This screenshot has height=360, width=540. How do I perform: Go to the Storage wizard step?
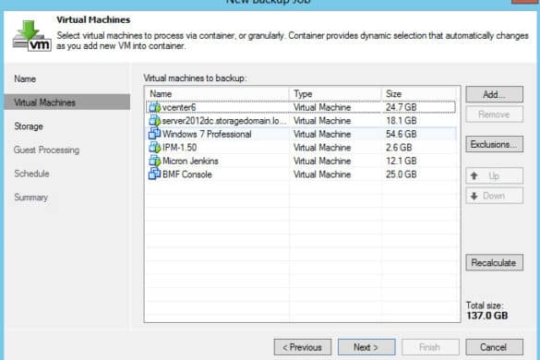coord(29,126)
